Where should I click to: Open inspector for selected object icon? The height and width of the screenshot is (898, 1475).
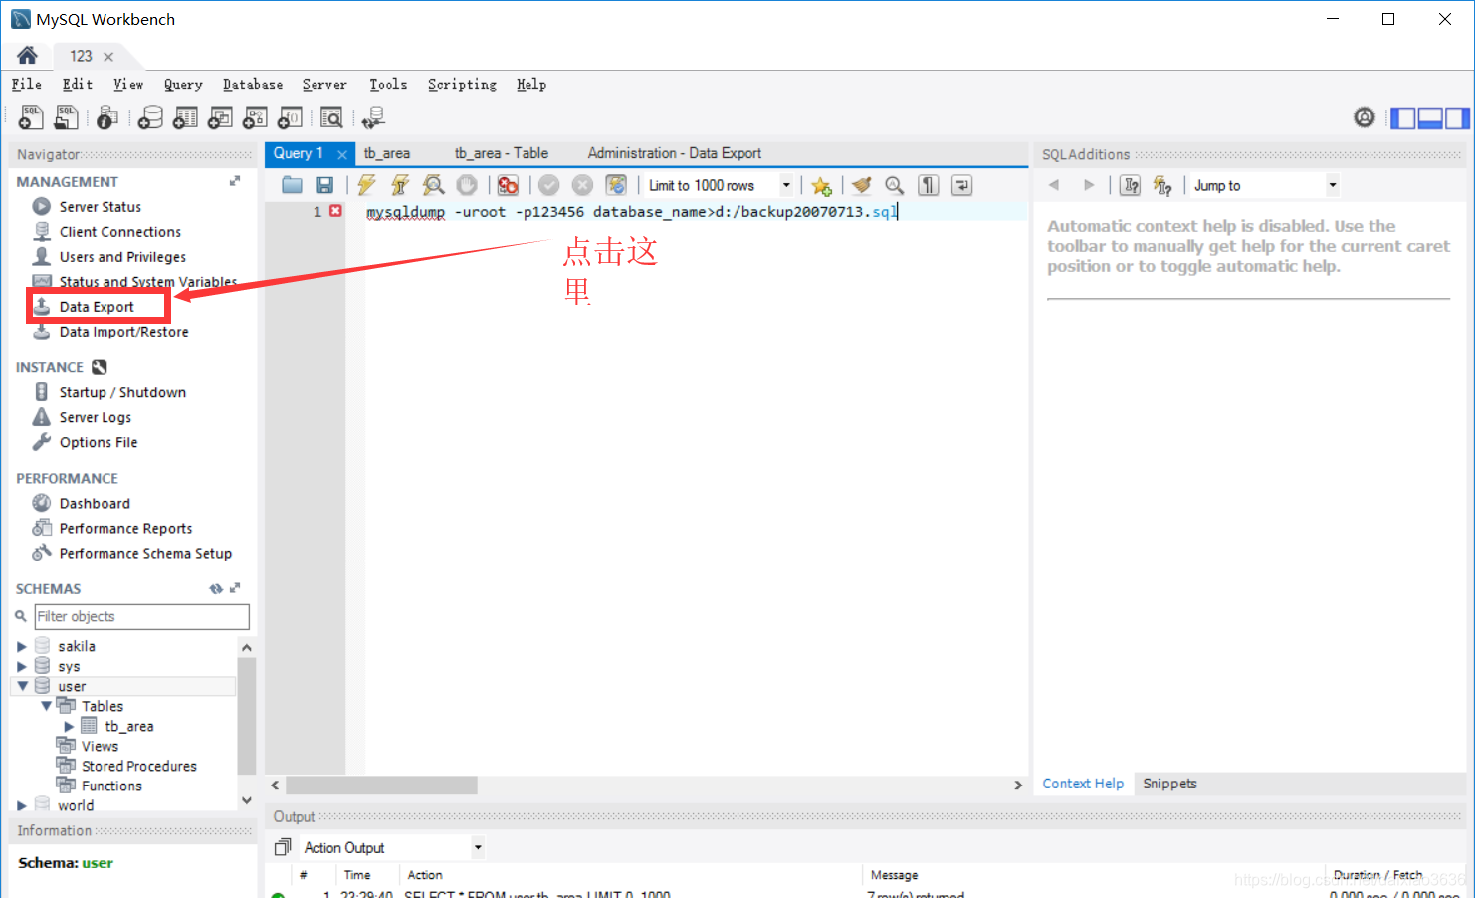[107, 118]
